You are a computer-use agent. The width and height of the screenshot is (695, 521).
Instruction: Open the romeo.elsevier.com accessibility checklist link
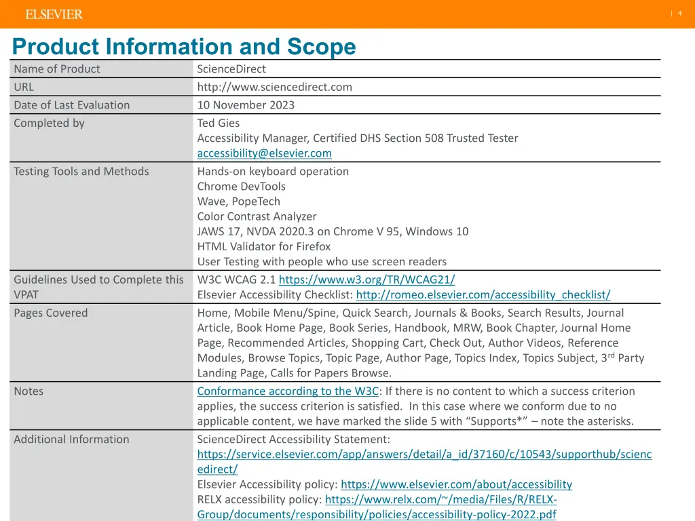(x=483, y=294)
